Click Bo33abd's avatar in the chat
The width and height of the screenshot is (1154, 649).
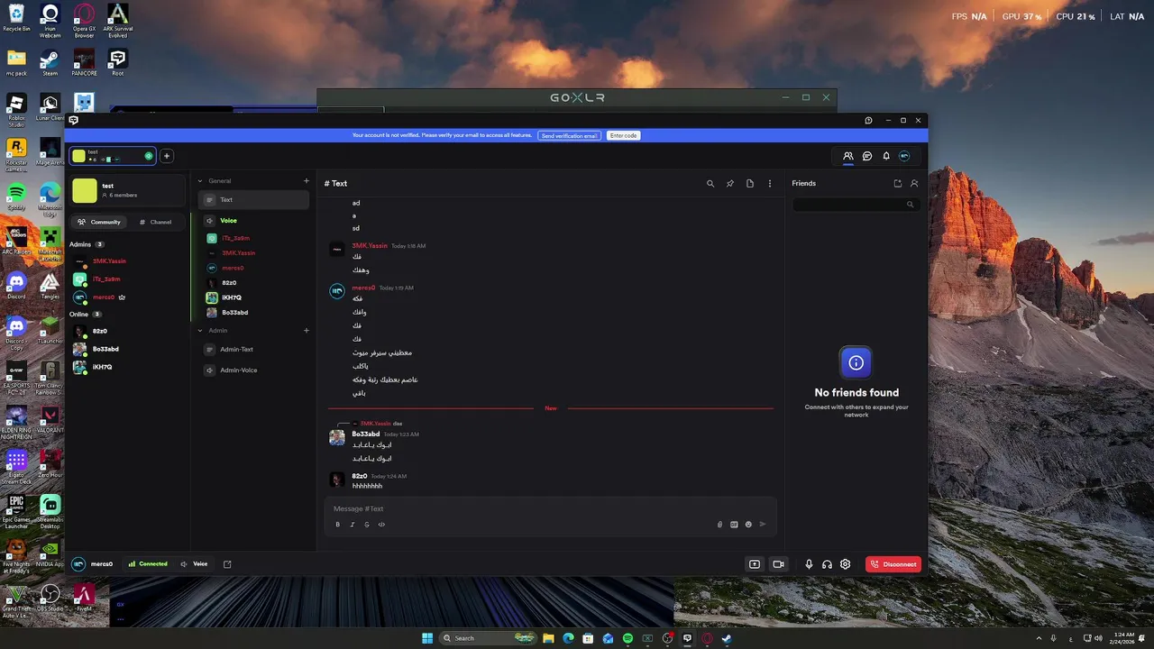337,437
